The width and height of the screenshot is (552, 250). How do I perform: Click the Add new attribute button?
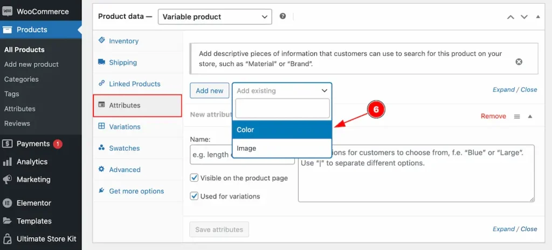pyautogui.click(x=210, y=90)
